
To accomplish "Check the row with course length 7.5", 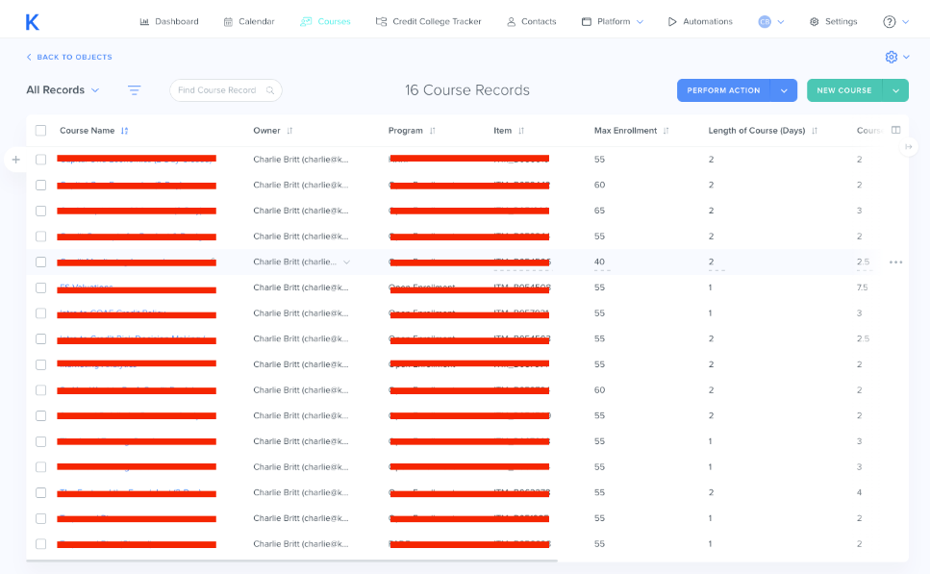I will 41,287.
